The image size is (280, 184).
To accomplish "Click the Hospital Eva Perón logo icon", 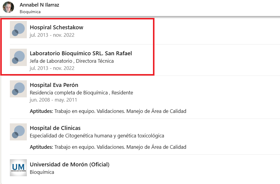I will (18, 89).
